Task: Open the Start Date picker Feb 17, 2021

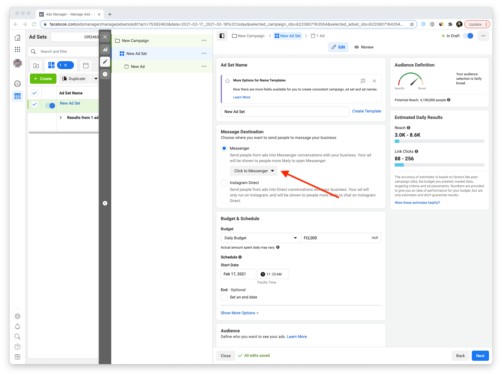Action: coord(239,274)
